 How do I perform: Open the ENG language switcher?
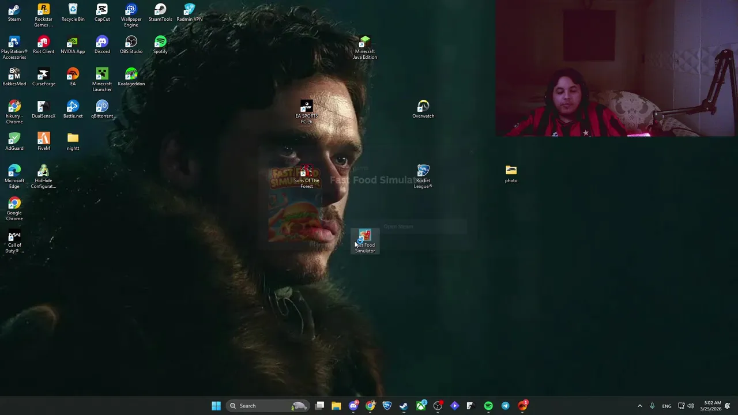tap(667, 406)
